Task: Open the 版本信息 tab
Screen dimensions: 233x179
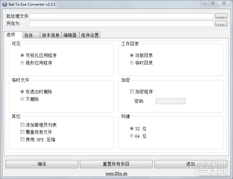Action: (x=51, y=35)
